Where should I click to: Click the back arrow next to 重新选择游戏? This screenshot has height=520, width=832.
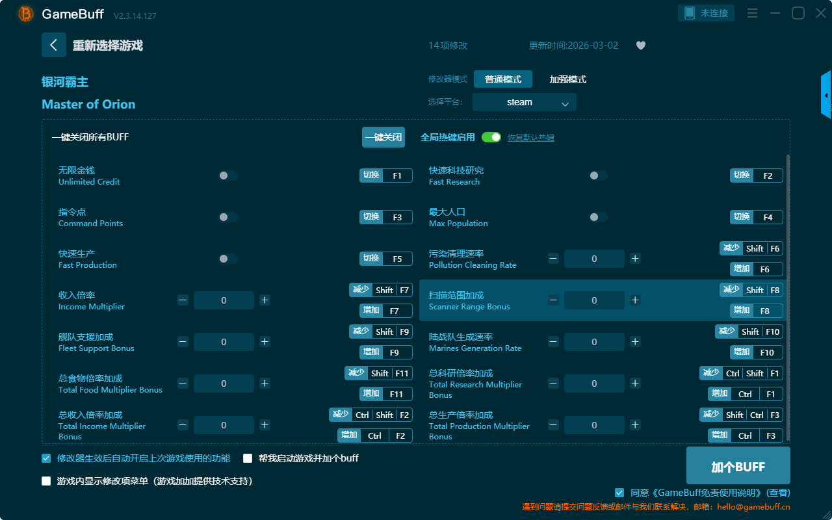click(54, 45)
